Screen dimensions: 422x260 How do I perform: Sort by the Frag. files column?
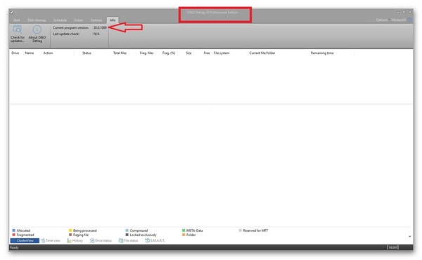(146, 53)
